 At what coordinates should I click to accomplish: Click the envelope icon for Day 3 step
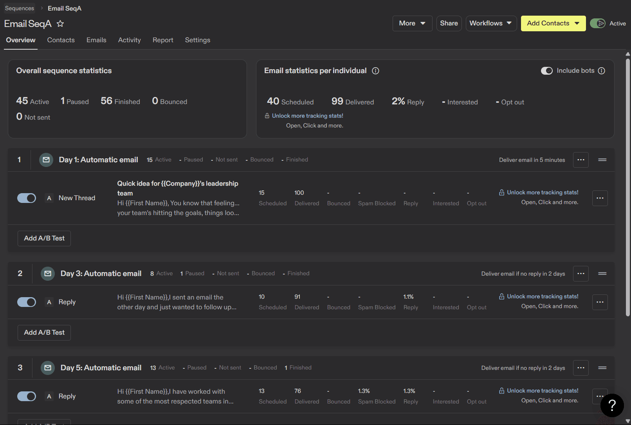coord(48,274)
